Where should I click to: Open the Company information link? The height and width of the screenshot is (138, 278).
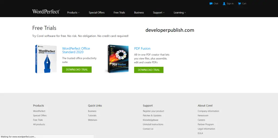pos(208,111)
